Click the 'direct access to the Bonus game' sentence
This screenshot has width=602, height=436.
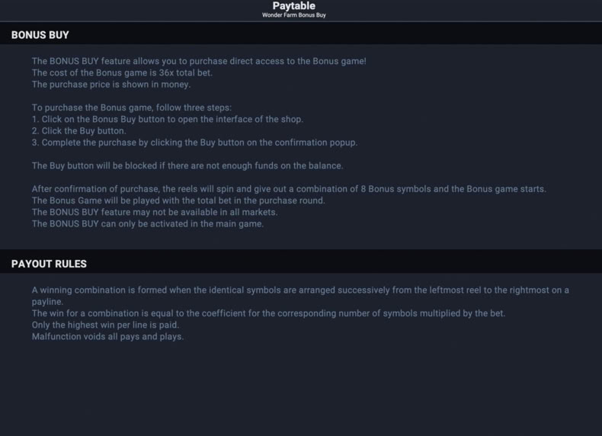pyautogui.click(x=199, y=61)
